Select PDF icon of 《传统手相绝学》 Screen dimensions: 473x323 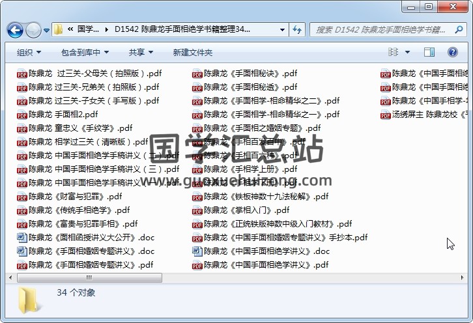click(22, 210)
